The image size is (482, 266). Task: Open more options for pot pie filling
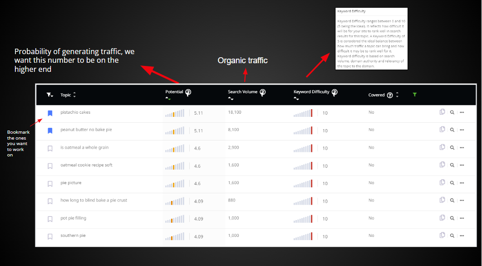(x=462, y=218)
